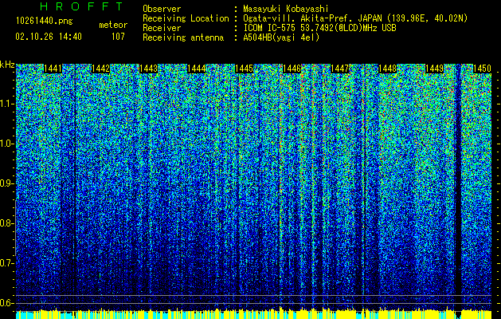Click the 1446 time marker
This screenshot has height=319, width=501.
point(292,69)
